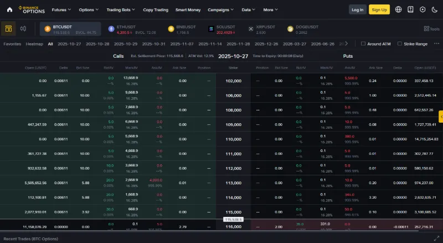Select the 110,000 strike cell

[233, 139]
